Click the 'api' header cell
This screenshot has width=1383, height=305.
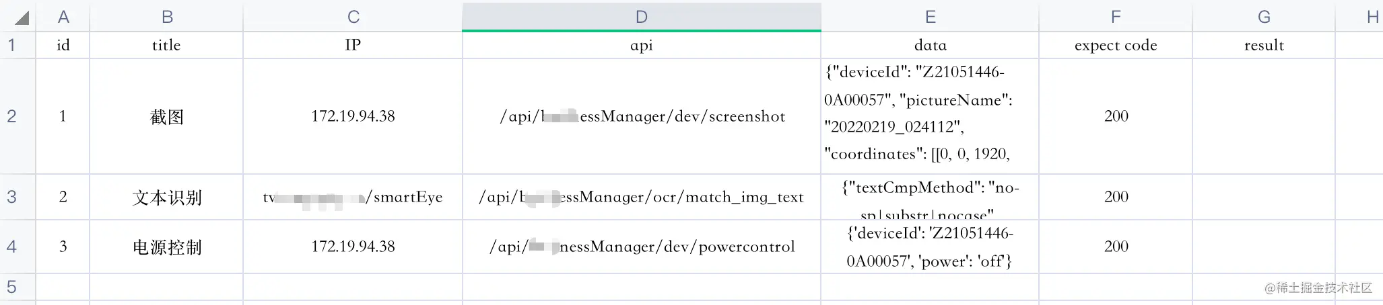click(x=642, y=45)
